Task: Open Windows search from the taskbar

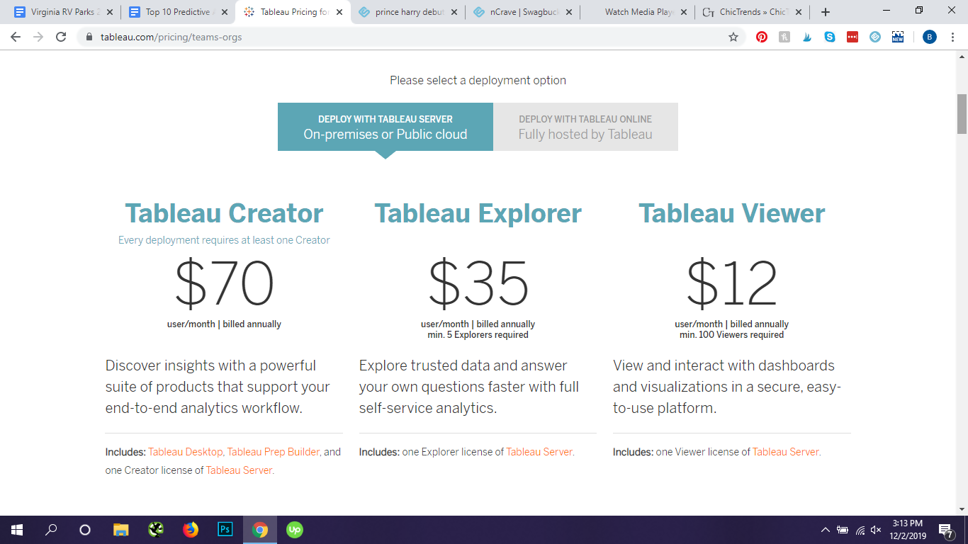Action: click(x=51, y=530)
